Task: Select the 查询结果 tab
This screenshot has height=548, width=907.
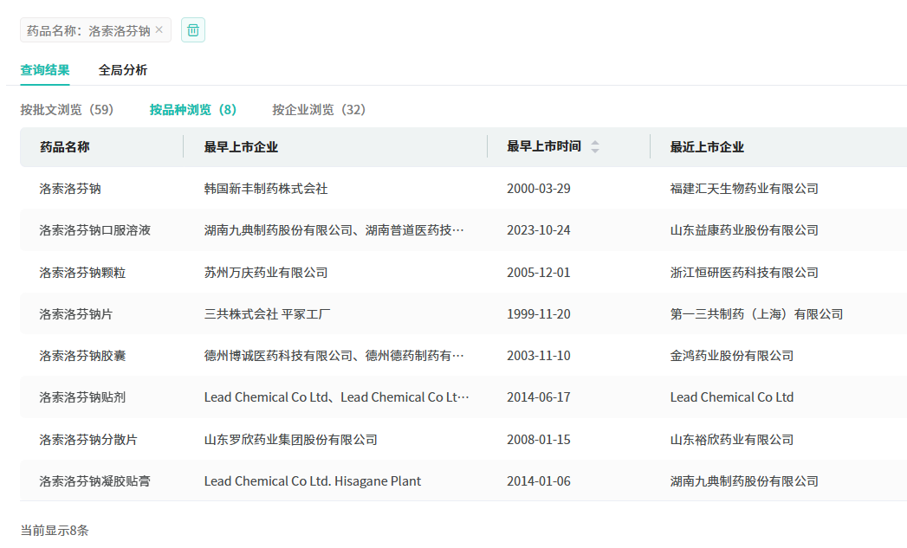Action: click(x=45, y=70)
